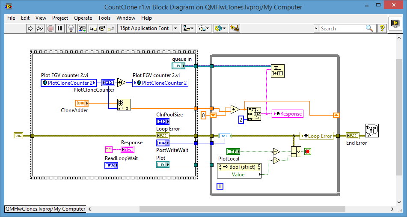Viewport: 407px width, 217px height.
Task: Select the PlotCloneCounter I32 terminal
Action: 108,83
